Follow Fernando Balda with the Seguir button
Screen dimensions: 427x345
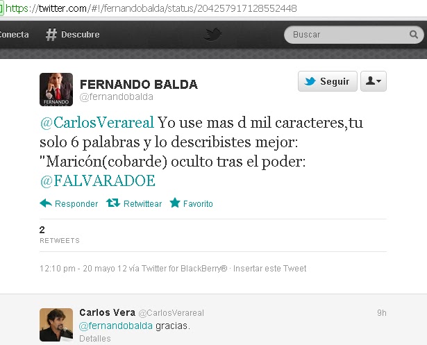click(x=327, y=81)
